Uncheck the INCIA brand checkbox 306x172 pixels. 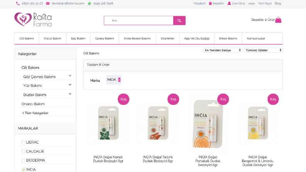pos(23,169)
